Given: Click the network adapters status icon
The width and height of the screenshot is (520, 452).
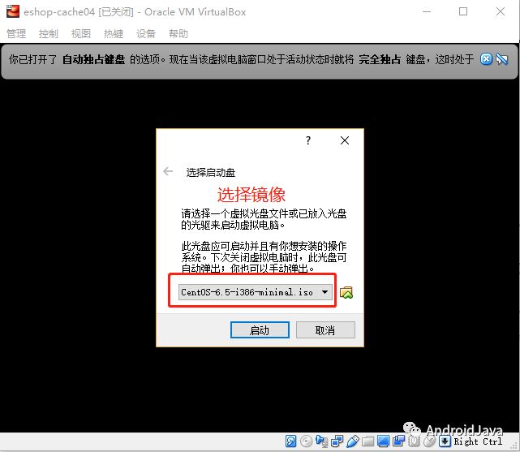Looking at the screenshot, I should (x=337, y=441).
